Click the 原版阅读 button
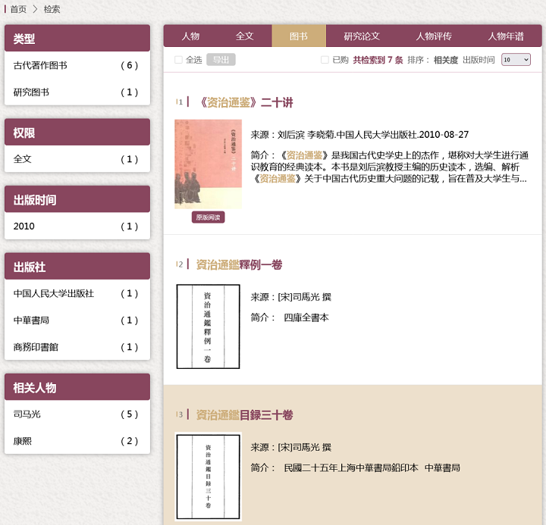This screenshot has width=546, height=525. coord(208,217)
